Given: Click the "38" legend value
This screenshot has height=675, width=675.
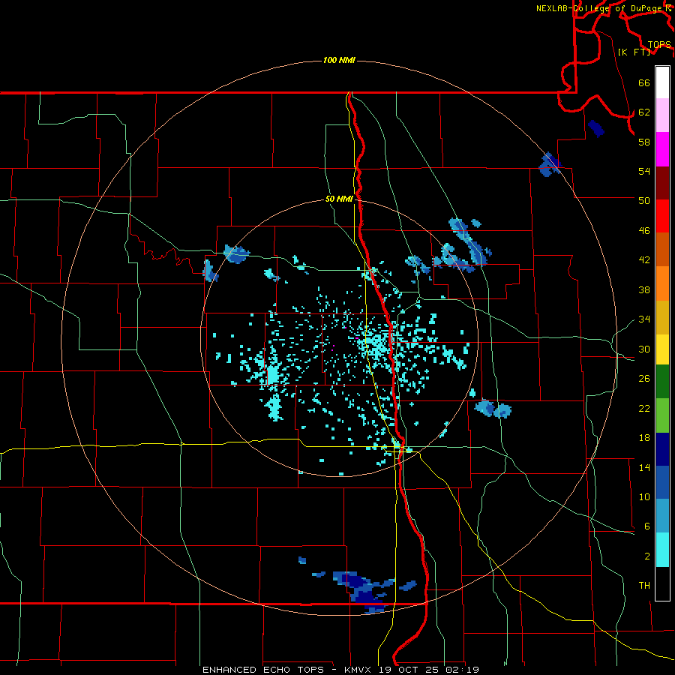Looking at the screenshot, I should click(644, 289).
